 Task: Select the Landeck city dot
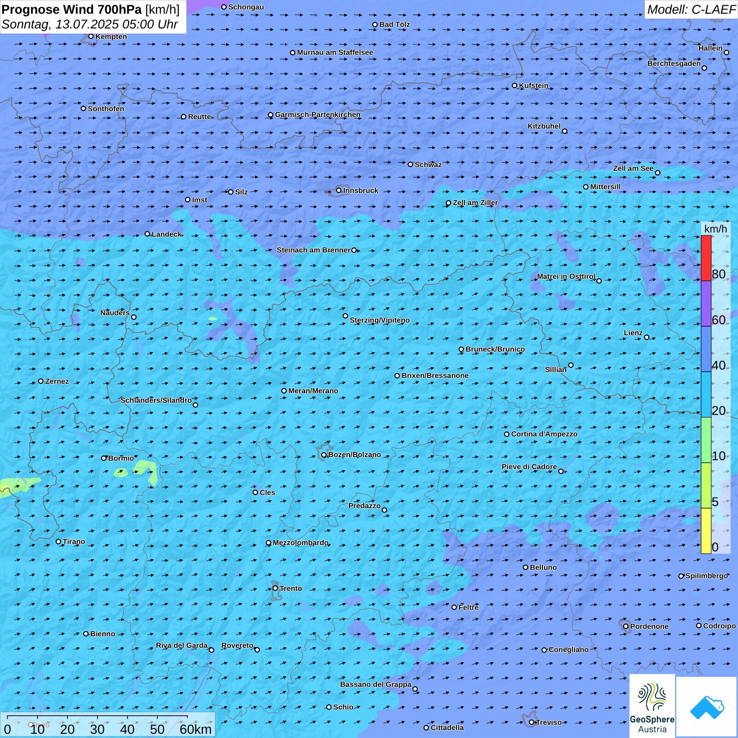click(x=148, y=234)
